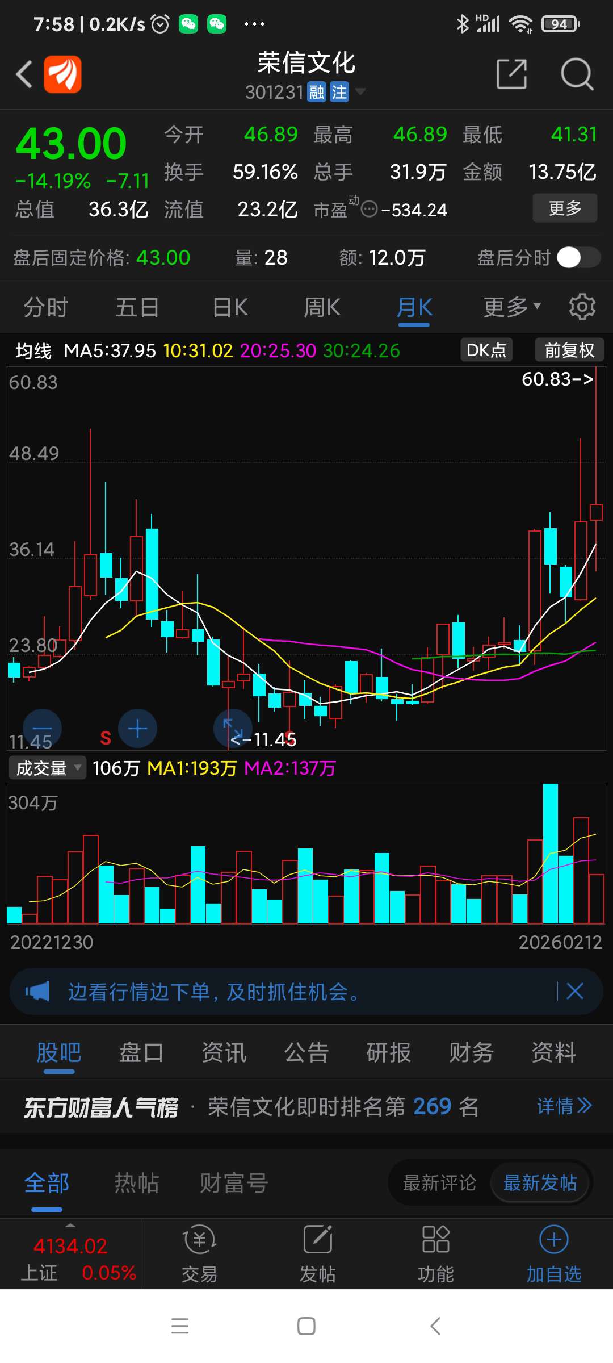
Task: Open 更多 chart period dropdown
Action: pyautogui.click(x=512, y=307)
